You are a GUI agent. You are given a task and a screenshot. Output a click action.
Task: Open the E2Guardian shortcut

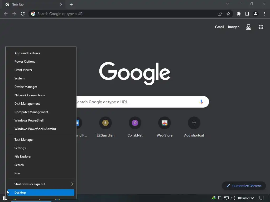[105, 127]
